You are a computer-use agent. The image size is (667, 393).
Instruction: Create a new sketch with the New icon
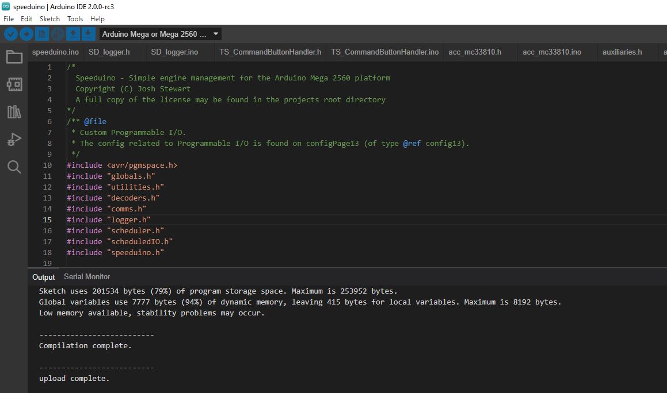41,34
